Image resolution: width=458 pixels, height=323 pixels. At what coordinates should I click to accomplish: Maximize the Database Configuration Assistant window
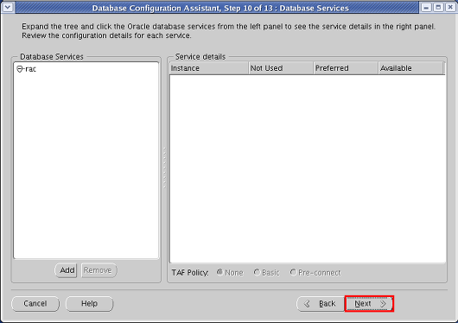(x=438, y=7)
